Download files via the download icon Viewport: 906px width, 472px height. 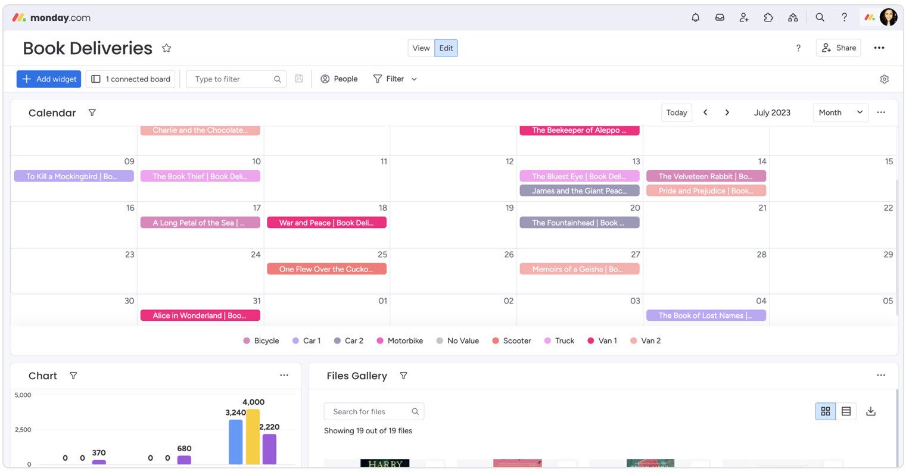(x=871, y=411)
